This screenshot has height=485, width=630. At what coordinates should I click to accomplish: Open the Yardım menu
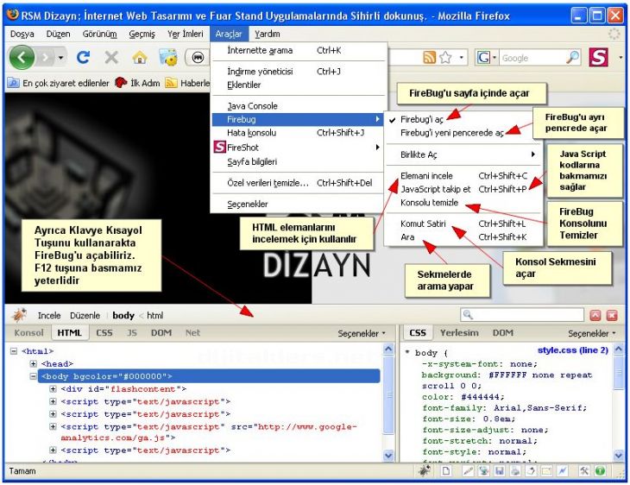tap(268, 34)
